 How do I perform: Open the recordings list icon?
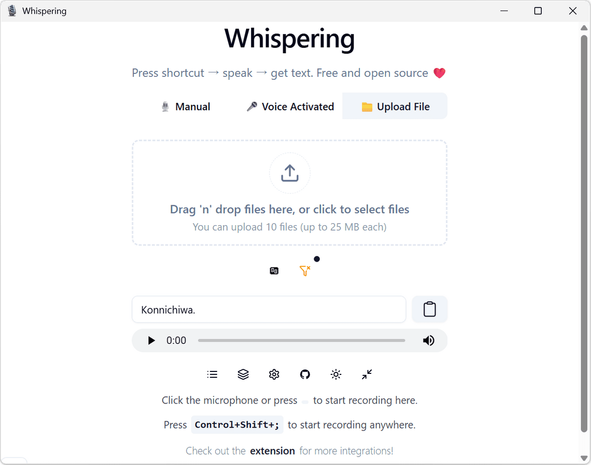pyautogui.click(x=212, y=374)
